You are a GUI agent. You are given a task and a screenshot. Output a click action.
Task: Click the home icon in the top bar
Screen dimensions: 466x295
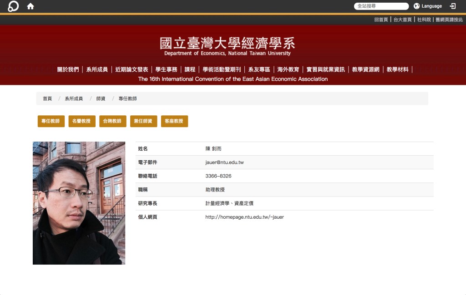(x=30, y=6)
